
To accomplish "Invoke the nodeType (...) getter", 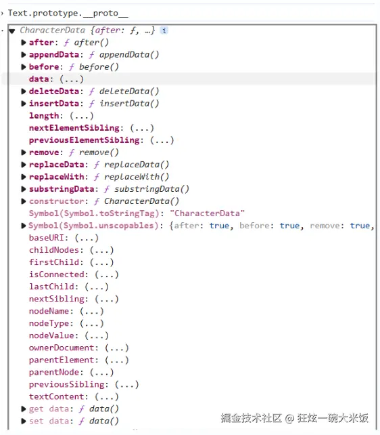I will click(91, 323).
